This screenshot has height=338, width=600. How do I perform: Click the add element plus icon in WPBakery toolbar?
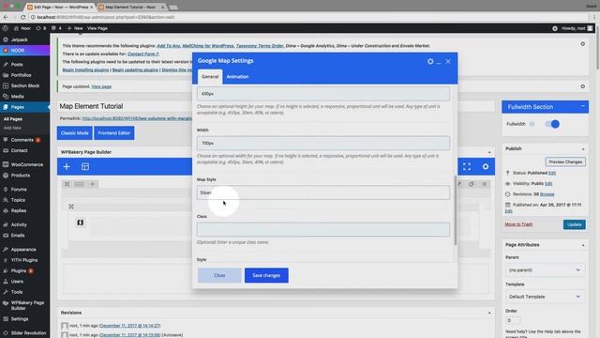pyautogui.click(x=67, y=167)
